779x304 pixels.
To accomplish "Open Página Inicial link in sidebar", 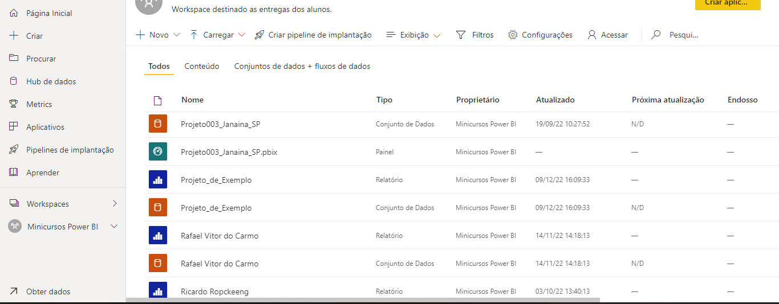I will tap(49, 13).
